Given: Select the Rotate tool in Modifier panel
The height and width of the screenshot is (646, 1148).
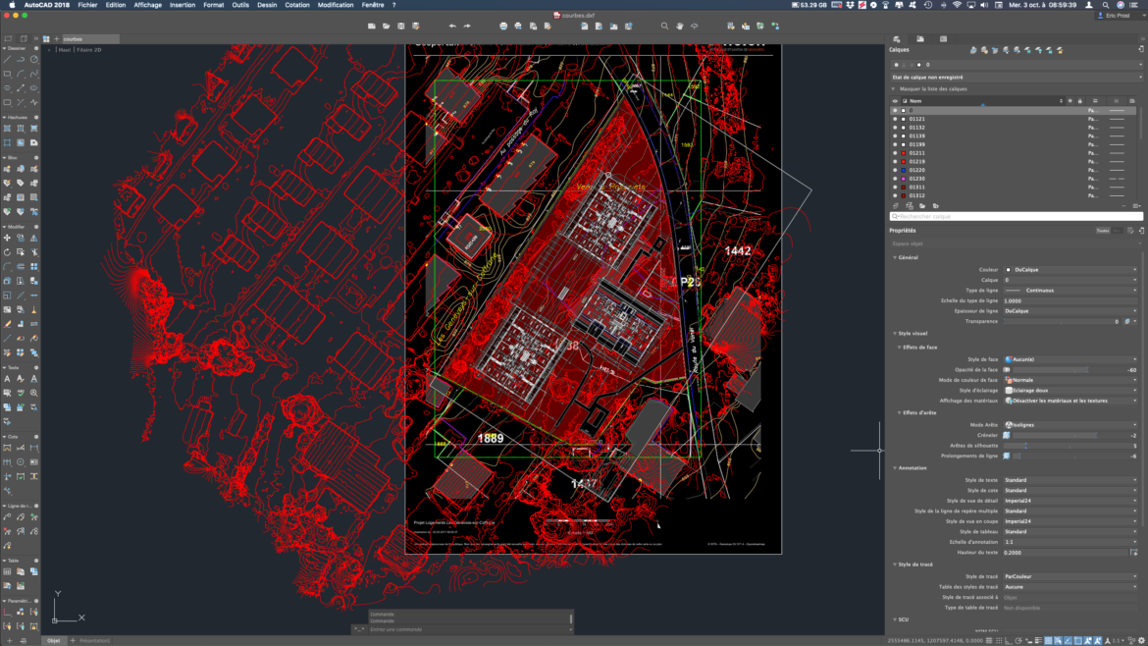Looking at the screenshot, I should tap(7, 252).
